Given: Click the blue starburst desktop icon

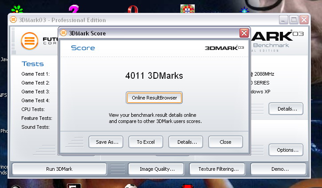Looking at the screenshot, I should (244, 10).
